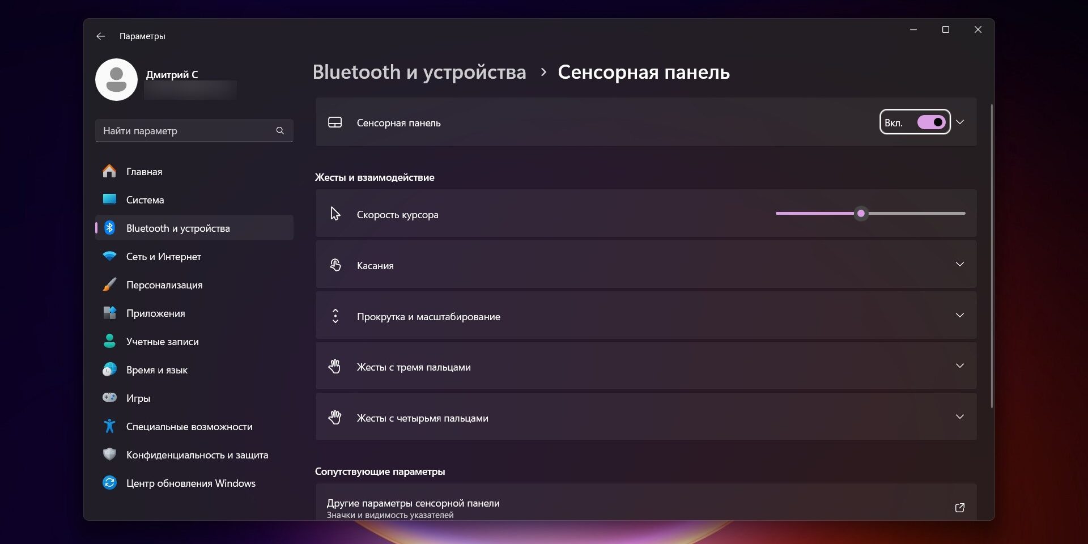Go to Специальные возможности section
This screenshot has width=1088, height=544.
(x=189, y=427)
